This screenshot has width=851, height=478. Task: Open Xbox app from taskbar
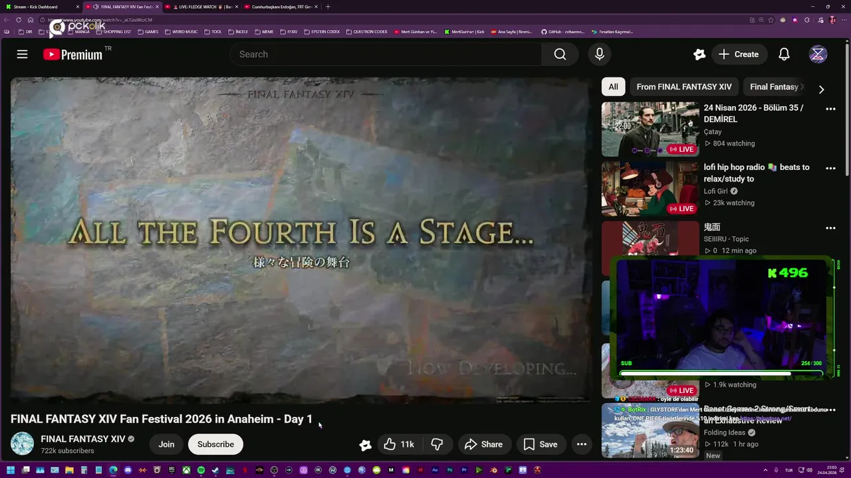186,470
